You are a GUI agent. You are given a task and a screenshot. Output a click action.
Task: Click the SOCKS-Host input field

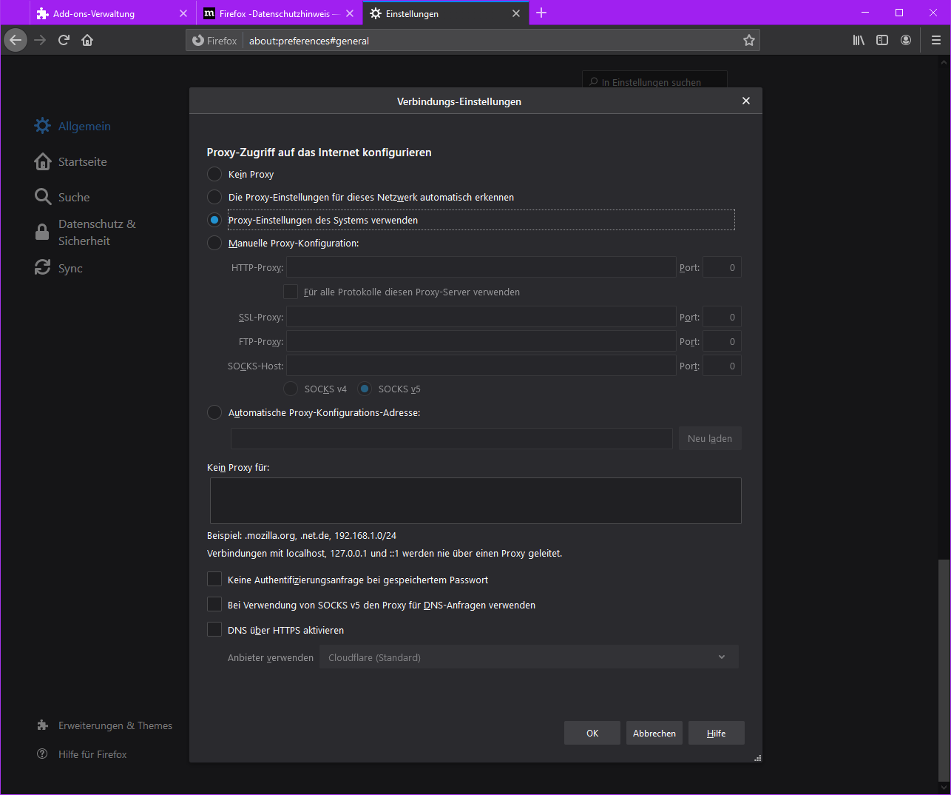pos(481,366)
